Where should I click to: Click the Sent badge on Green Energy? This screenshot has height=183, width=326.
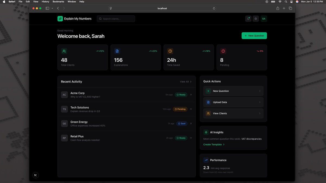pos(182,123)
